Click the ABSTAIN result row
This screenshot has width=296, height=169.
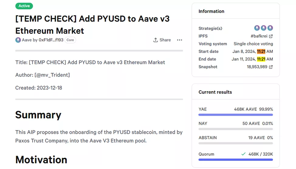236,138
